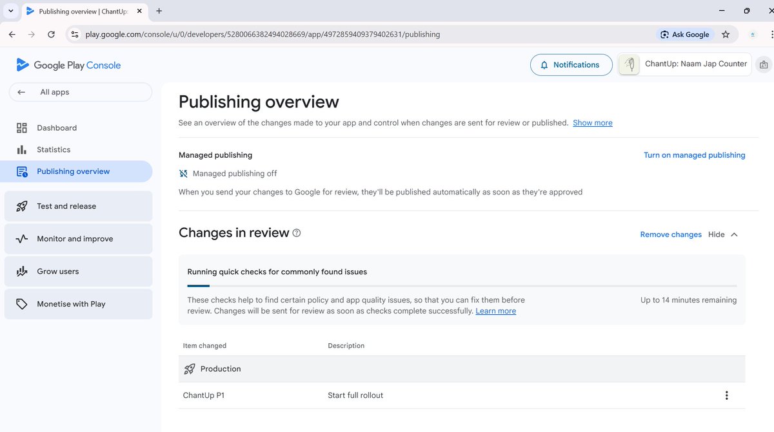
Task: Bookmark this page with the star icon
Action: 726,35
